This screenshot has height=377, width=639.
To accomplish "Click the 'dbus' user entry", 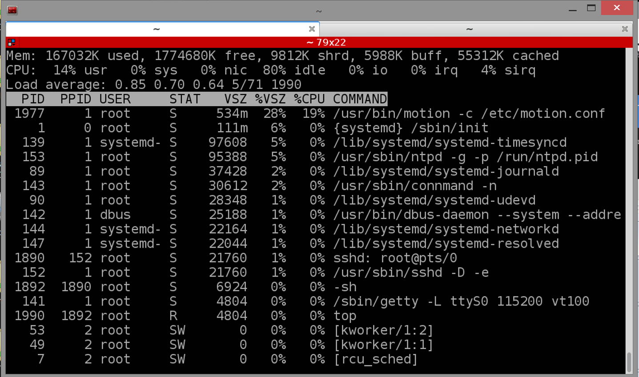I will pos(115,215).
